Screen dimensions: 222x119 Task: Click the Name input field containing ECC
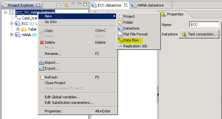tap(204, 25)
